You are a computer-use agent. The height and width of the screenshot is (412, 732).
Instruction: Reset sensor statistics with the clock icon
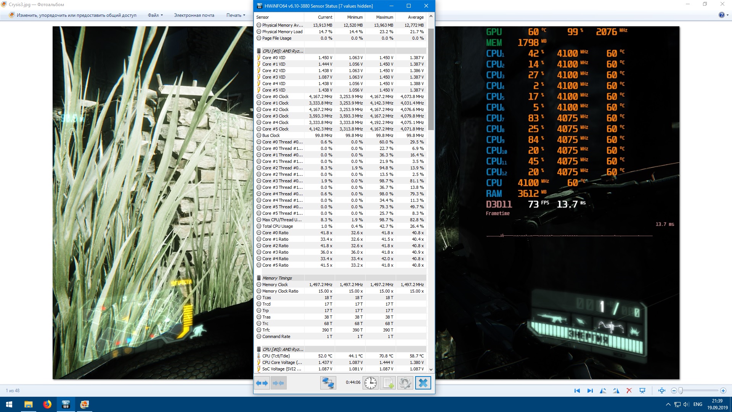[x=370, y=383]
